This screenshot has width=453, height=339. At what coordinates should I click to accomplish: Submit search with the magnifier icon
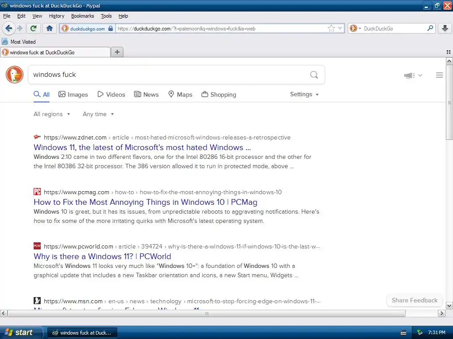[x=314, y=75]
